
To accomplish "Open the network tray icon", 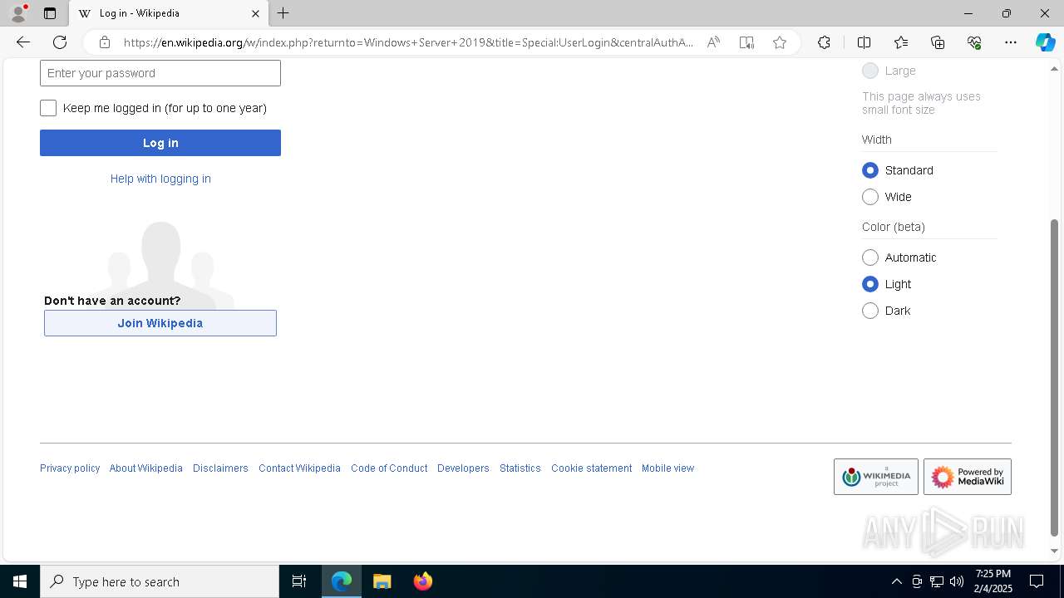I will click(x=937, y=581).
